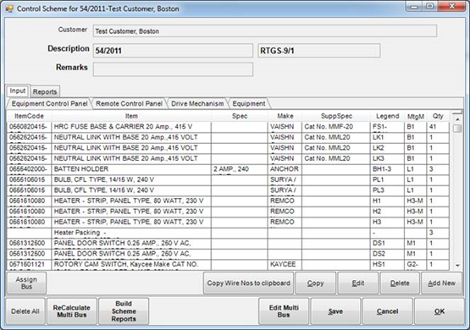The height and width of the screenshot is (330, 470).
Task: Click ReCalculate Multi Bus
Action: click(x=72, y=311)
